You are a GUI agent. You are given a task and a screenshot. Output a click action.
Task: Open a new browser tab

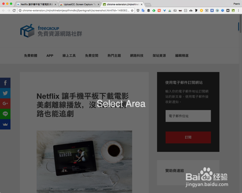pos(148,4)
